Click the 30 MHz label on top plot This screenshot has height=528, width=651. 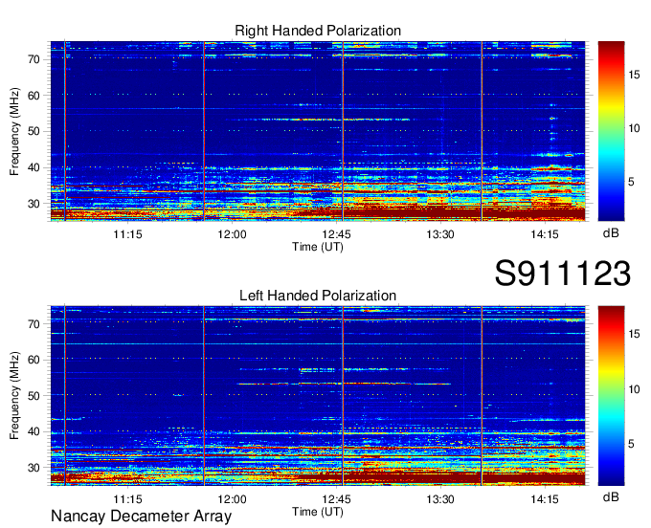point(34,204)
